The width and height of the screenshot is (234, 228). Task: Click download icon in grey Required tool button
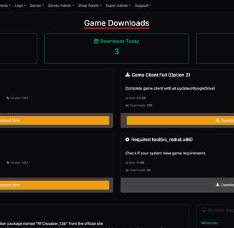point(218,184)
